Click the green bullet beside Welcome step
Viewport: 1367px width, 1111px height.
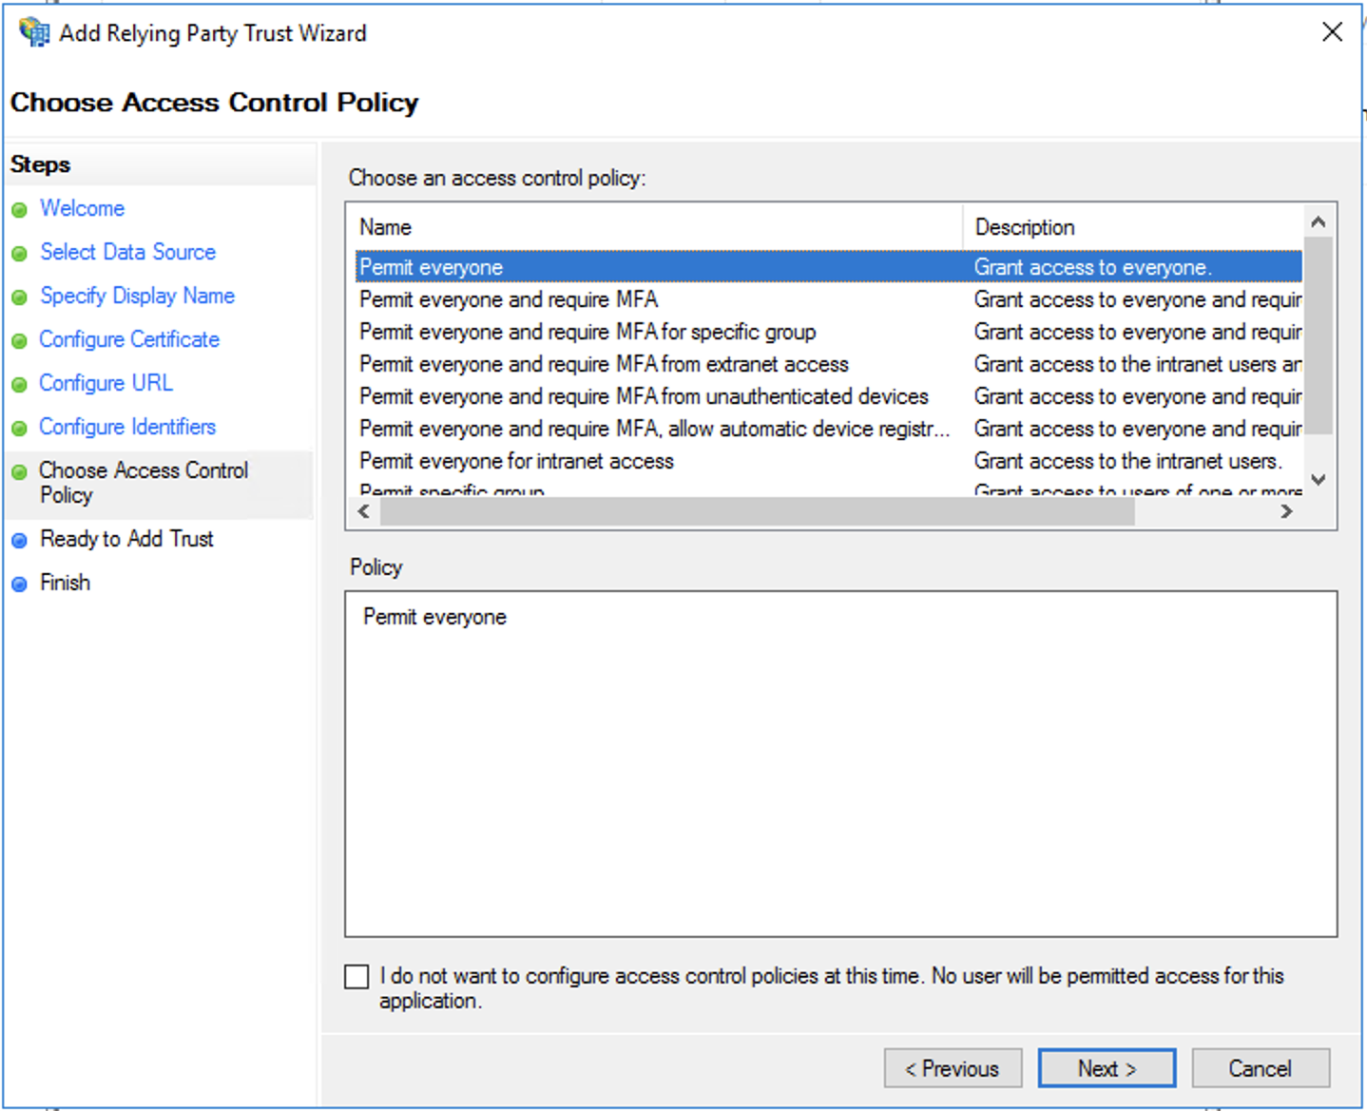pos(19,210)
